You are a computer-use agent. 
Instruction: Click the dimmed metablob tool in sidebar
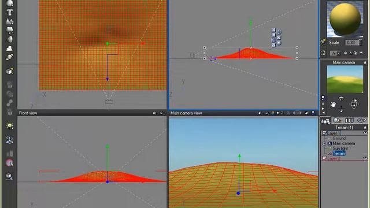[x=10, y=103]
